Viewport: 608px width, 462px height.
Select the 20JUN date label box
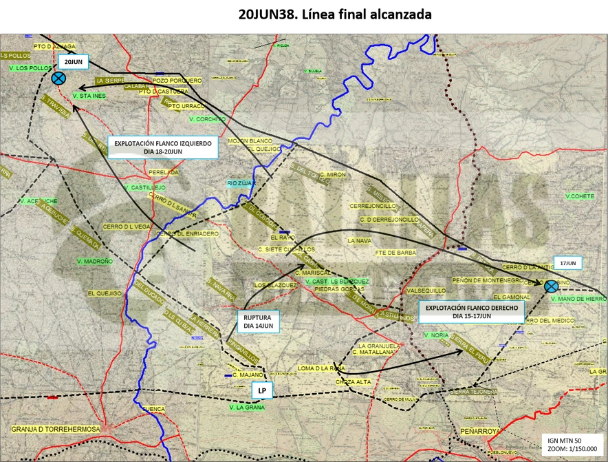(x=73, y=62)
